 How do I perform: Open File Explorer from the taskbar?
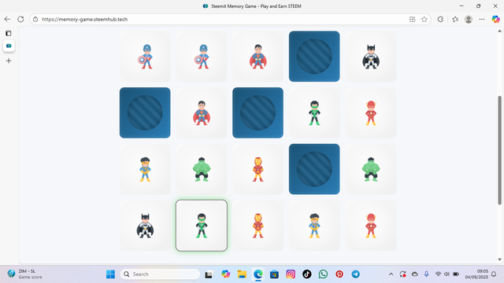point(242,274)
